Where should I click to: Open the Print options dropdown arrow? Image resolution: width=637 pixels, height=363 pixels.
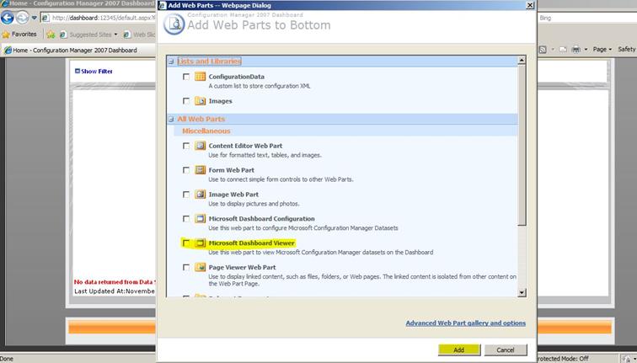(x=586, y=50)
